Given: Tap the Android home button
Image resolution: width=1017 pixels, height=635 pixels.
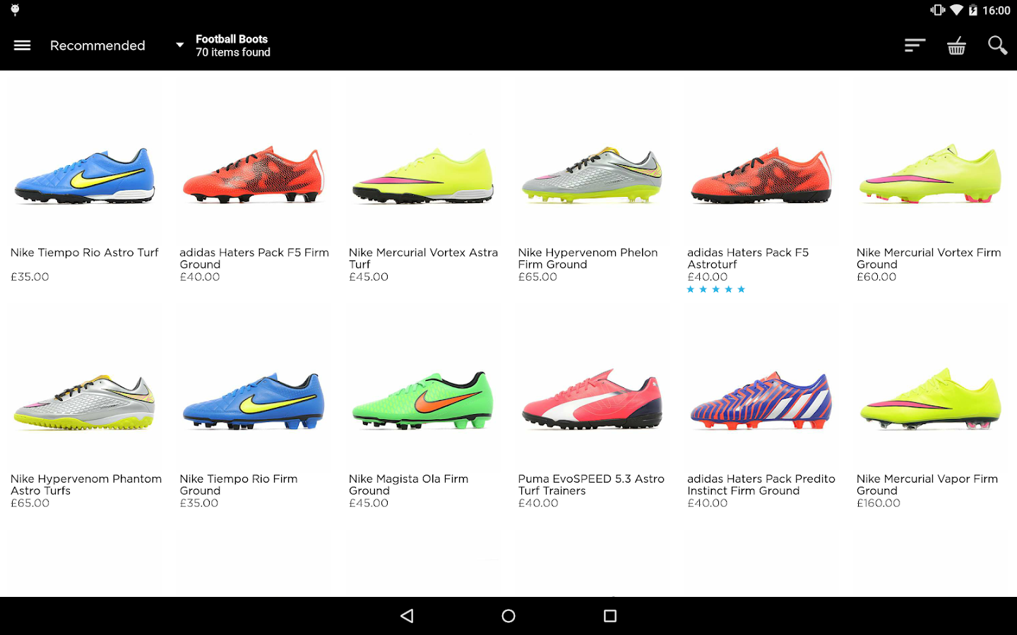Looking at the screenshot, I should 509,616.
